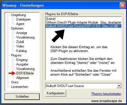The height and width of the screenshot is (105, 127).
Task: Open the Nullsoft SHOUTcast Source dropdown arrow
Action: [x=119, y=86]
